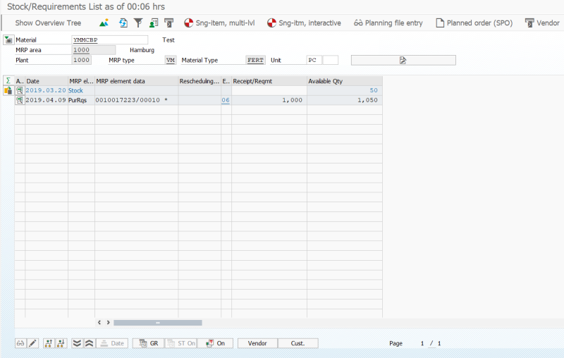
Task: Select MRP element data 0010017223/00010
Action: [x=137, y=100]
